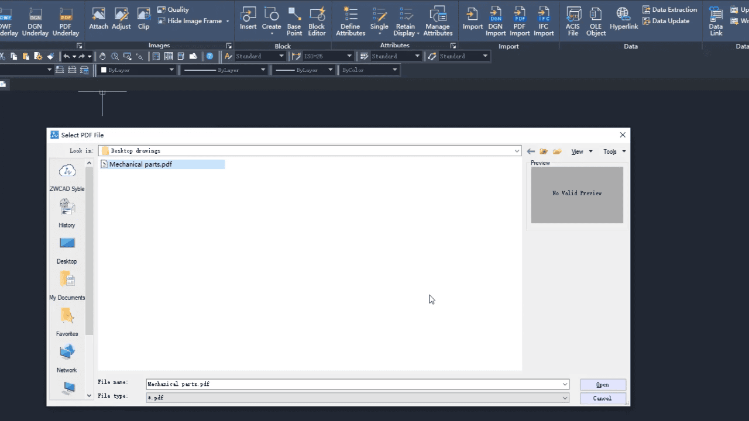Viewport: 749px width, 421px height.
Task: Select the Clip image tool
Action: [143, 19]
